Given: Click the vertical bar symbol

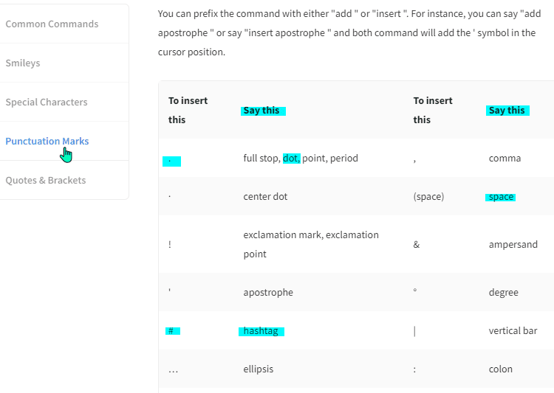Looking at the screenshot, I should coord(415,331).
